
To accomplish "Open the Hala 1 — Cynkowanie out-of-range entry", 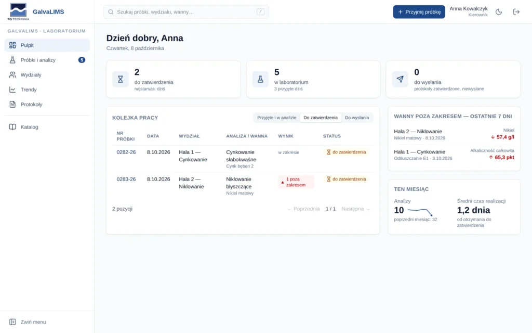I will pos(454,155).
